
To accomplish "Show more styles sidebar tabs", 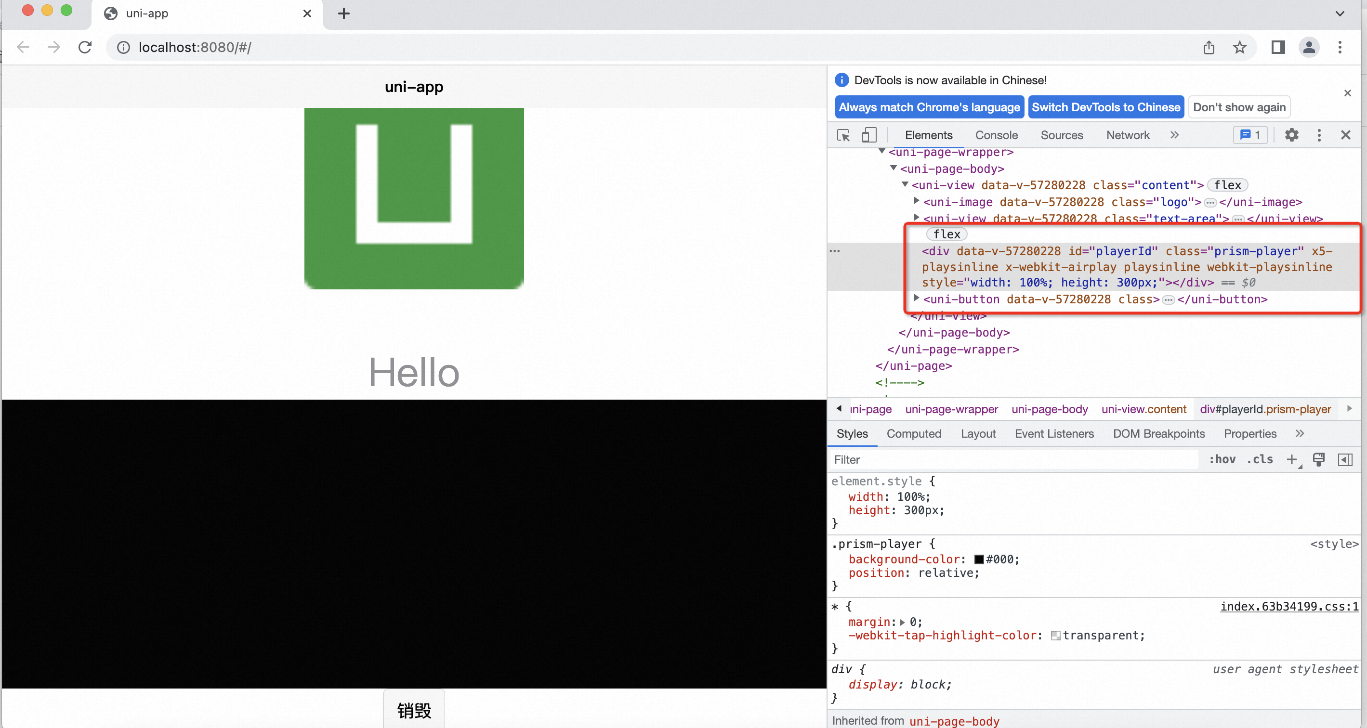I will (1299, 433).
